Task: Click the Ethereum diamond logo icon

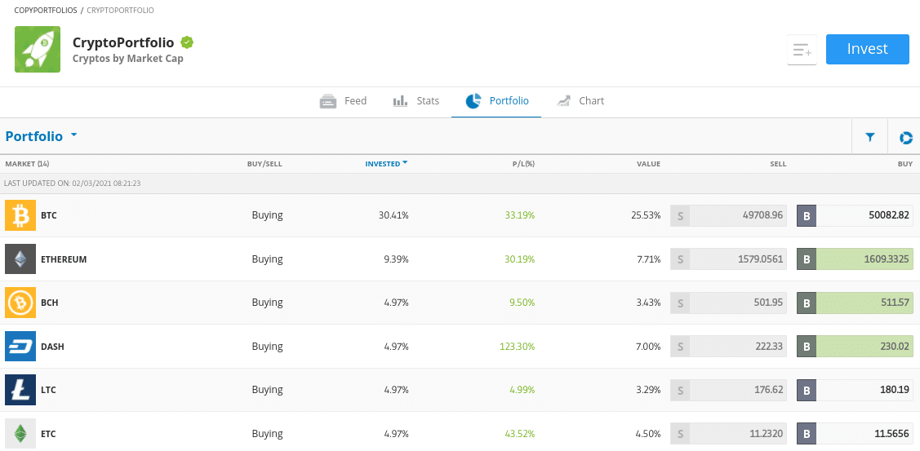Action: pos(20,259)
